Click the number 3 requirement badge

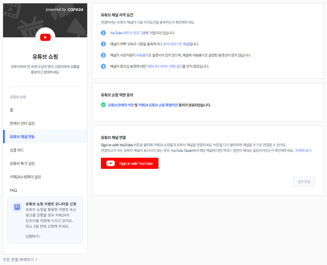click(103, 55)
